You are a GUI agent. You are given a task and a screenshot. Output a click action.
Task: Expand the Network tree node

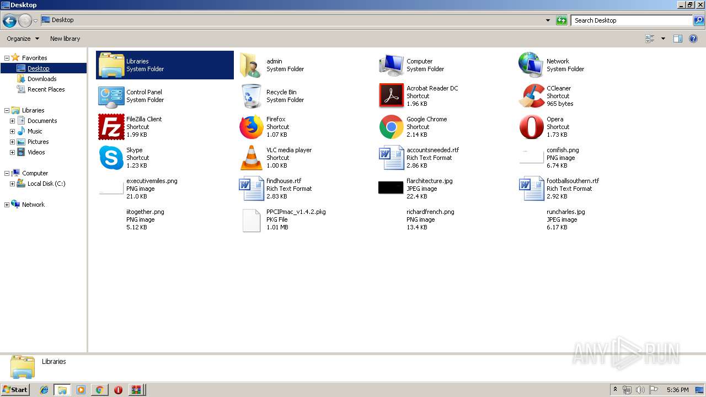point(7,205)
